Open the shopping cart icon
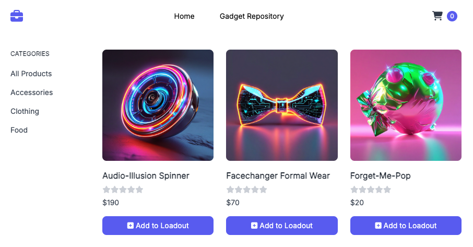The image size is (473, 247). click(437, 16)
